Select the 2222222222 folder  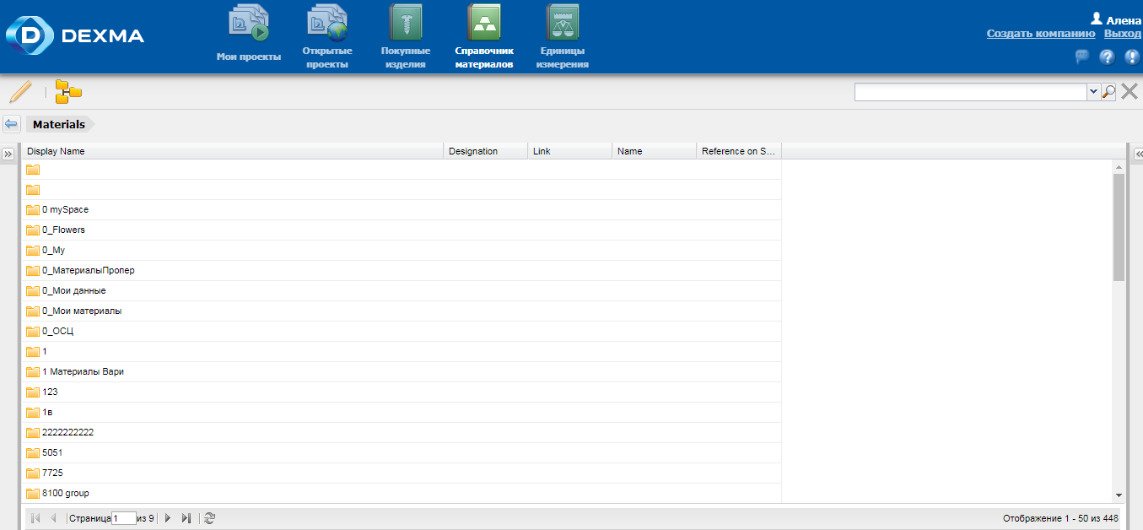point(402,432)
